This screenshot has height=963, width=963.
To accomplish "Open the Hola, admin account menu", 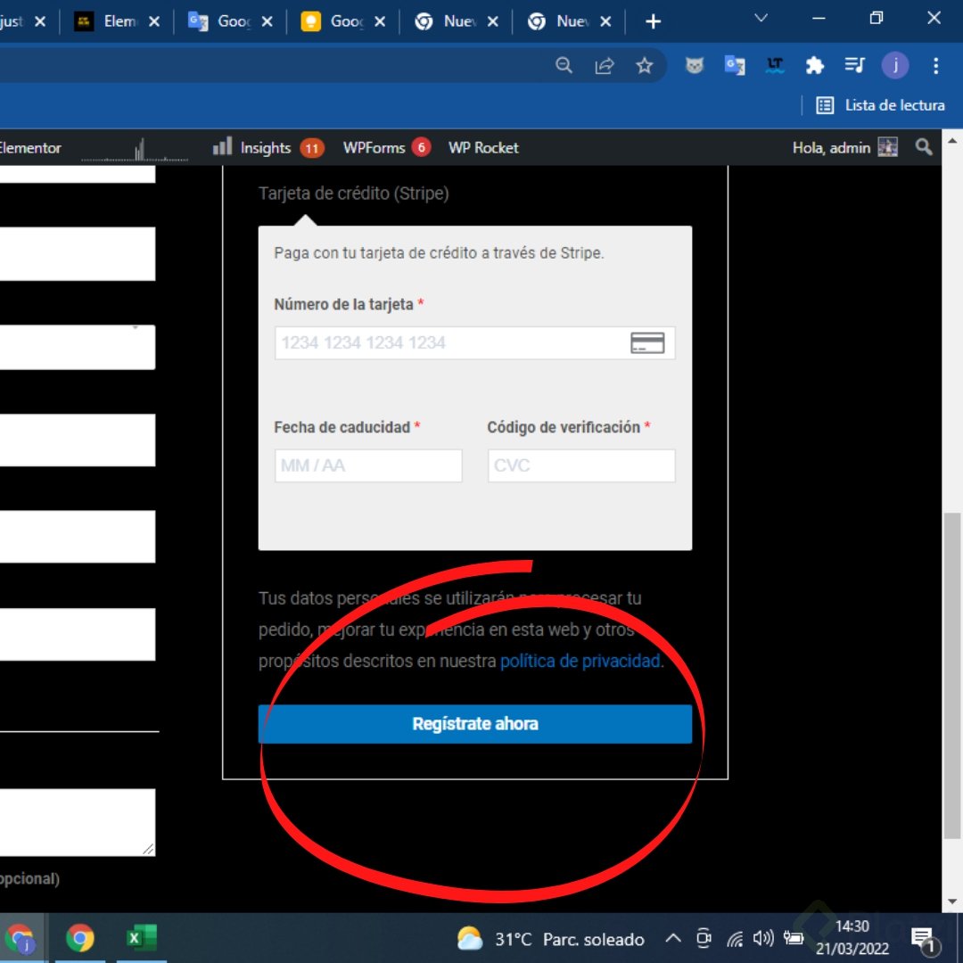I will coord(844,147).
